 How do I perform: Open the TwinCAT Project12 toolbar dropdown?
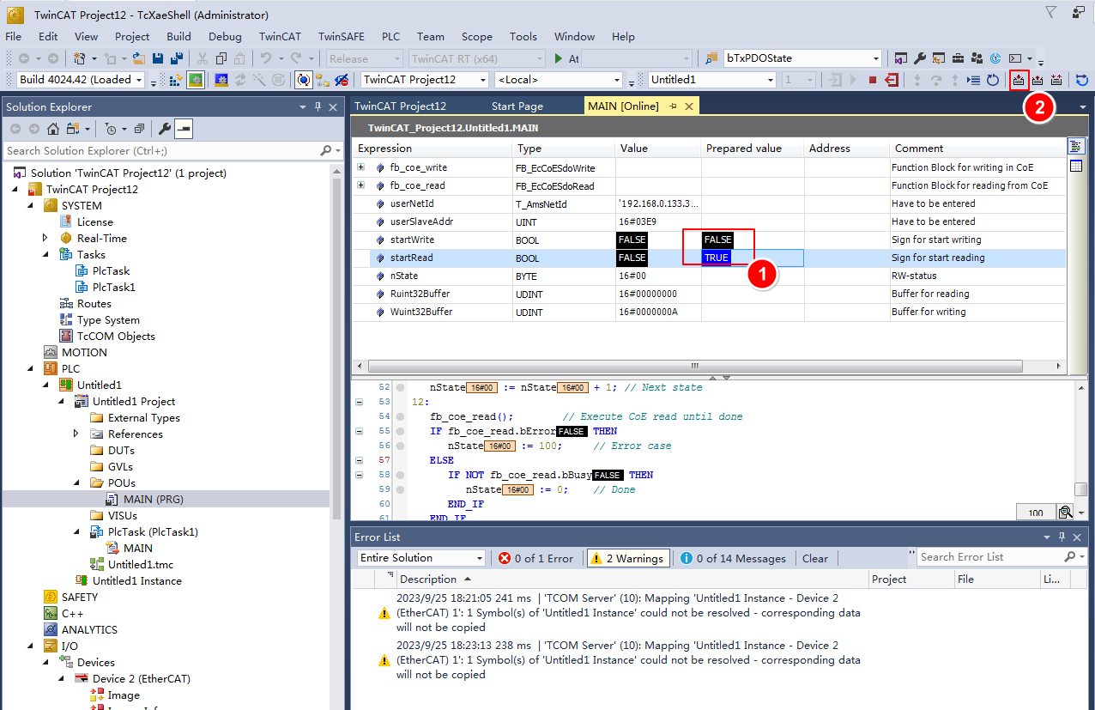coord(481,80)
